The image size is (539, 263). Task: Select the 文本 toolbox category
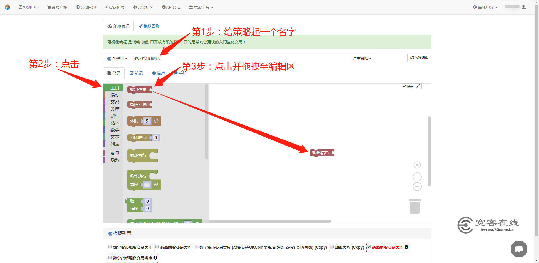(113, 137)
